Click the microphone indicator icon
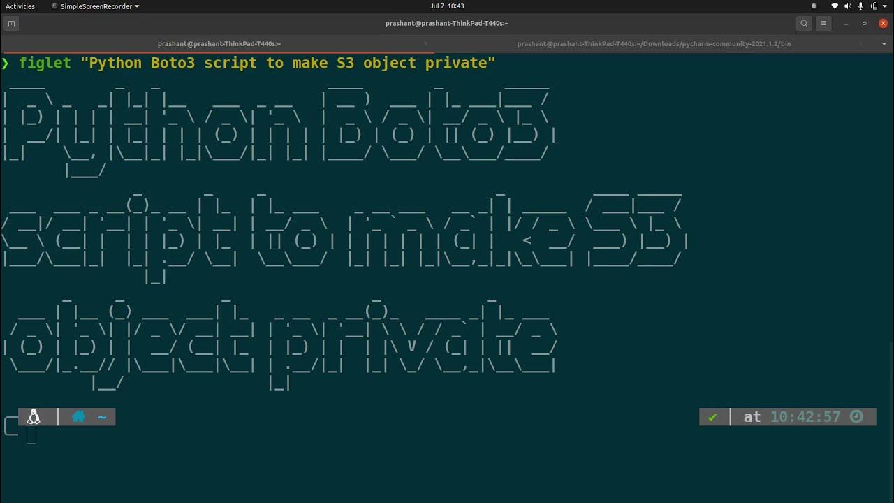The image size is (894, 503). (860, 6)
